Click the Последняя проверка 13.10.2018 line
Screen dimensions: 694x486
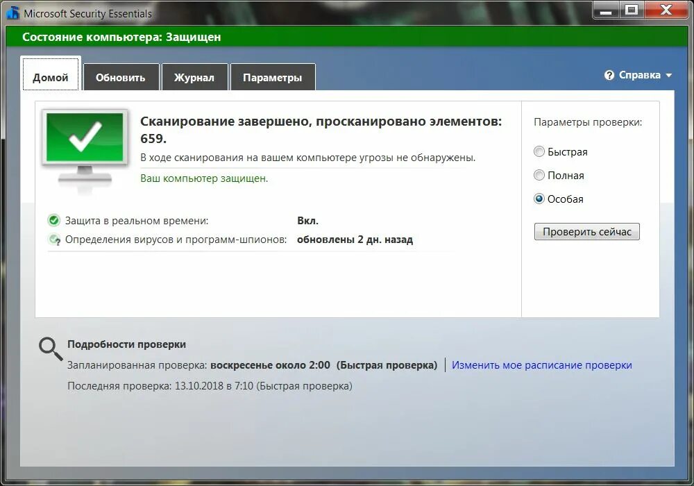[210, 386]
